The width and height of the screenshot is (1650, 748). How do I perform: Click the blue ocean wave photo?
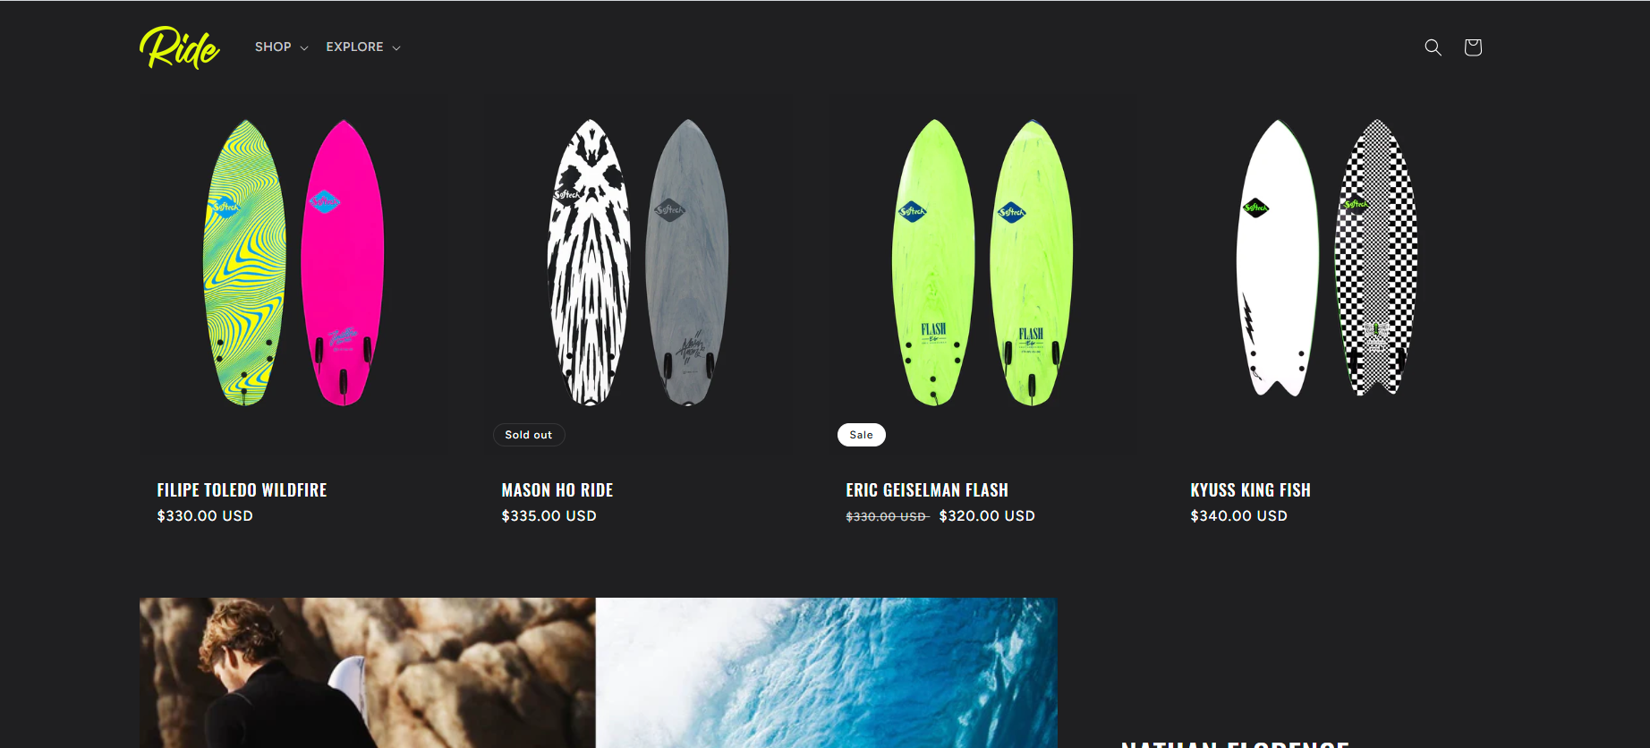point(826,673)
